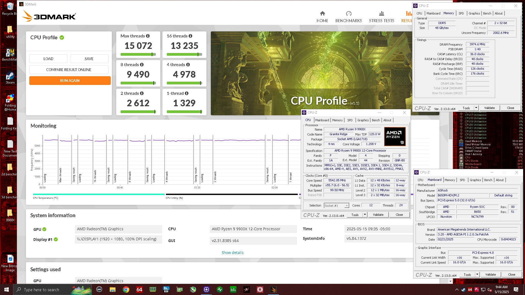Open the Folding @Home desktop shortcut
Viewport: 525px width, 295px height.
pos(10,103)
